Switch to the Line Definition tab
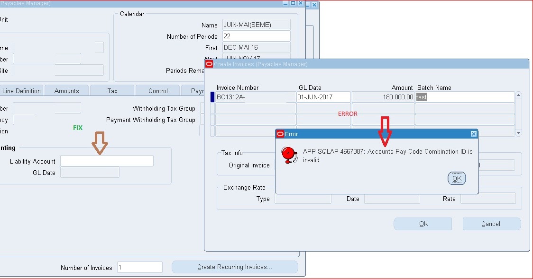This screenshot has height=279, width=533. [21, 90]
